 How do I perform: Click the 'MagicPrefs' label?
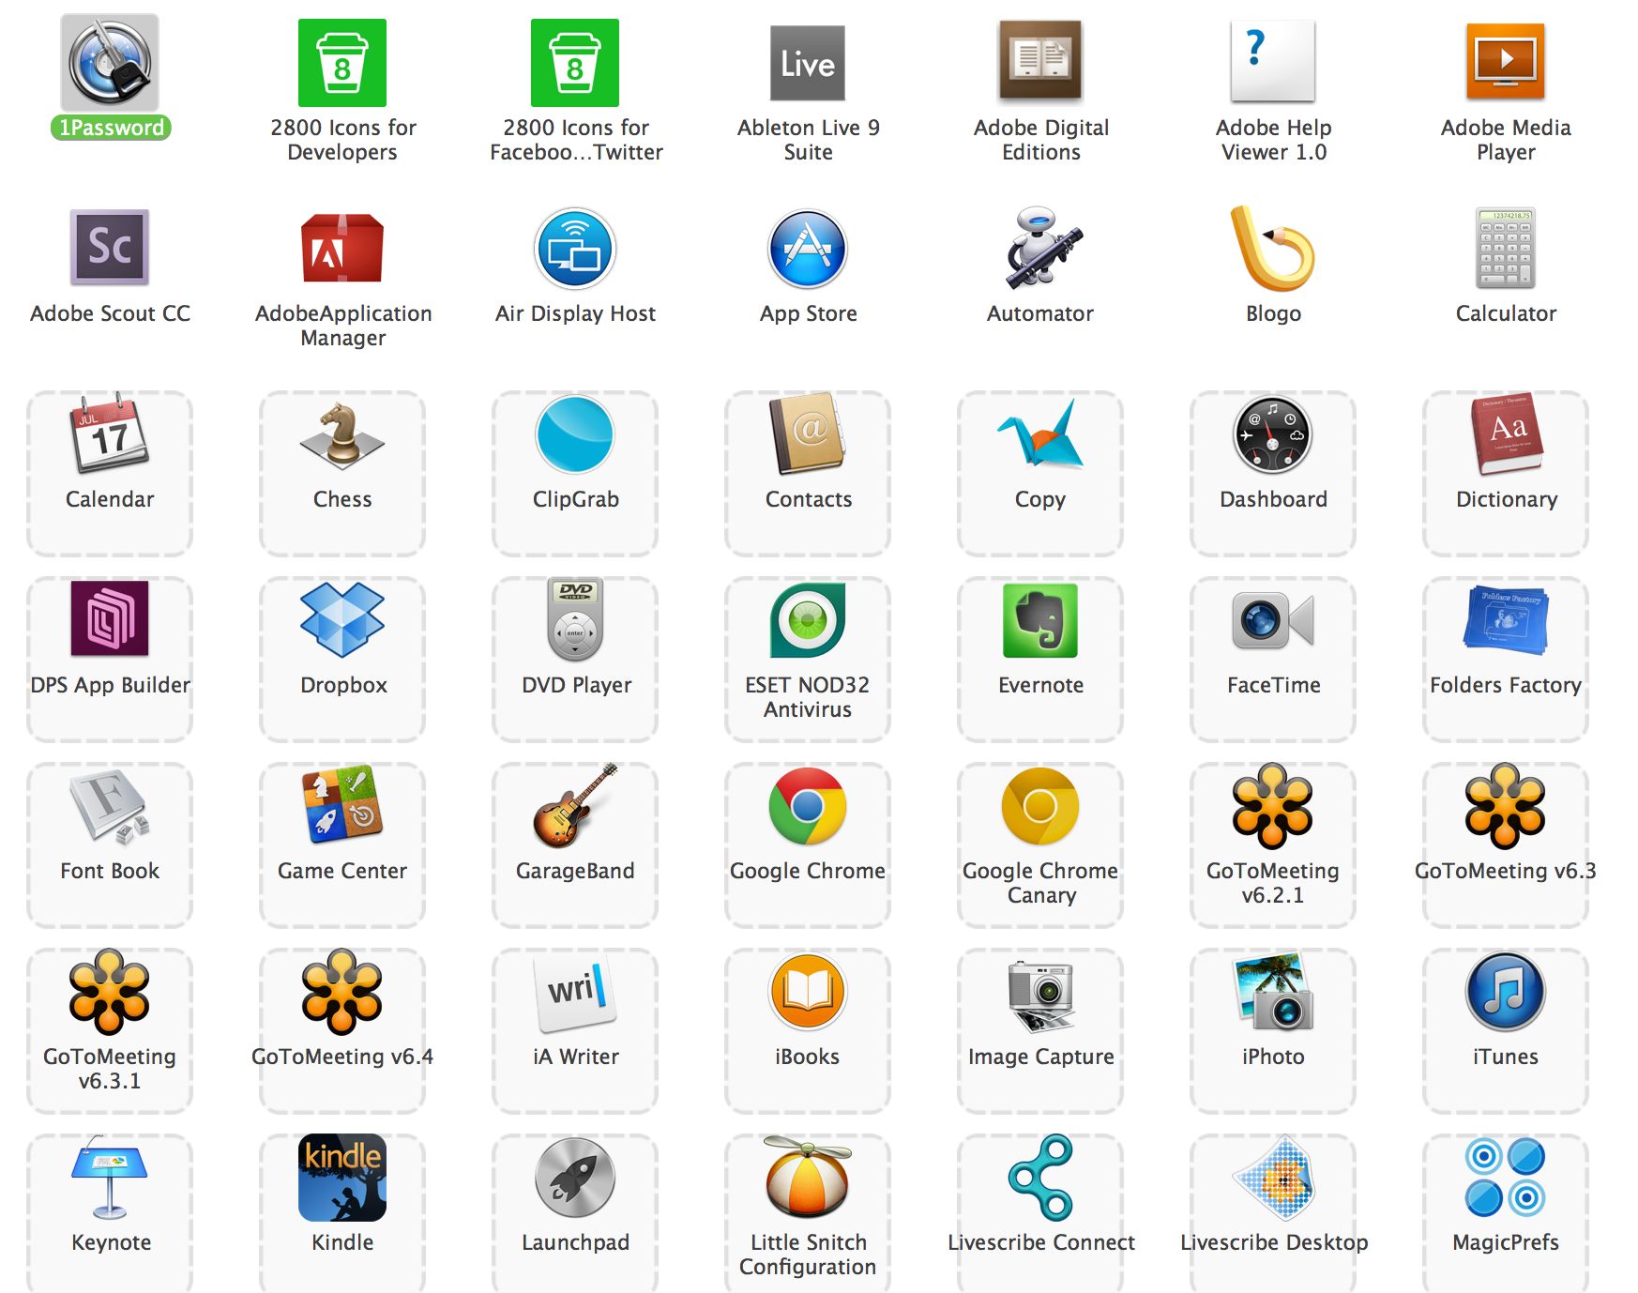click(x=1506, y=1242)
